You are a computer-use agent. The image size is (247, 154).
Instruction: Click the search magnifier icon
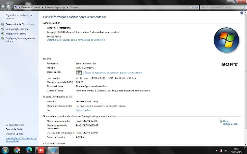(244, 7)
